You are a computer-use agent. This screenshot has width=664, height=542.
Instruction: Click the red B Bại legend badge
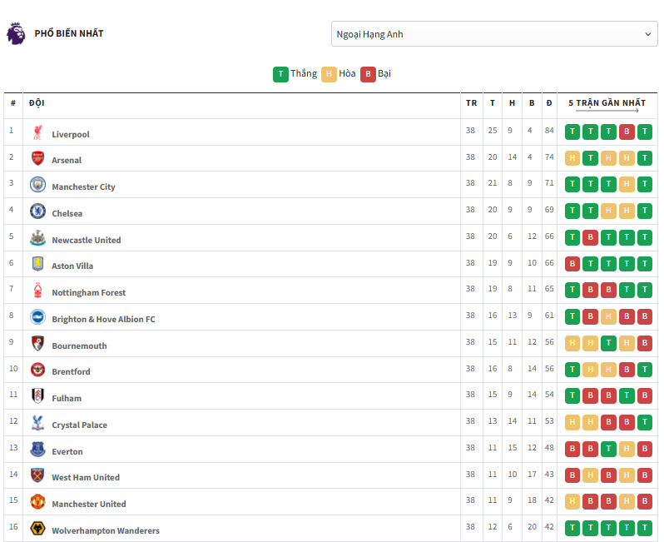click(x=368, y=74)
